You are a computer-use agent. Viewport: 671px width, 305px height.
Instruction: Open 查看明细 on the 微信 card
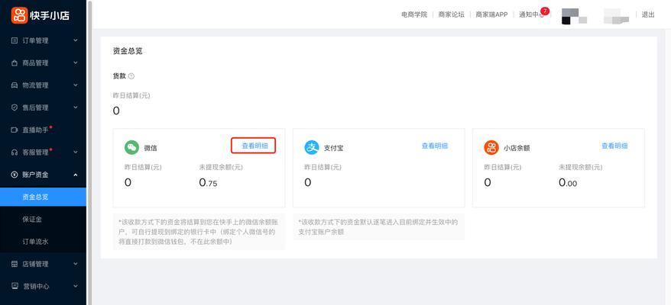(x=255, y=146)
